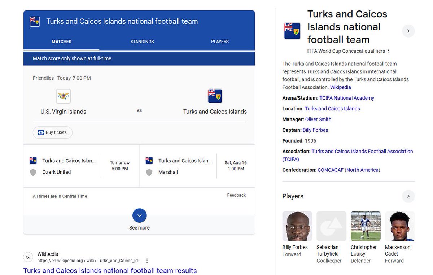Viewport: 433px width, 275px height.
Task: Click the ticket icon inside Buy tickets
Action: click(x=41, y=132)
